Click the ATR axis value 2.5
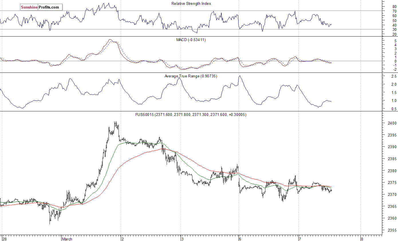Viewport: 398px width, 241px height. coord(394,76)
